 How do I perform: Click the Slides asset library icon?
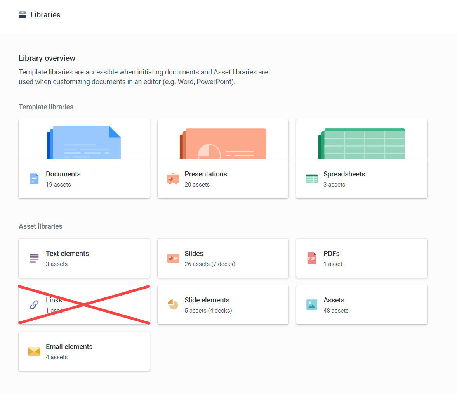(x=173, y=258)
